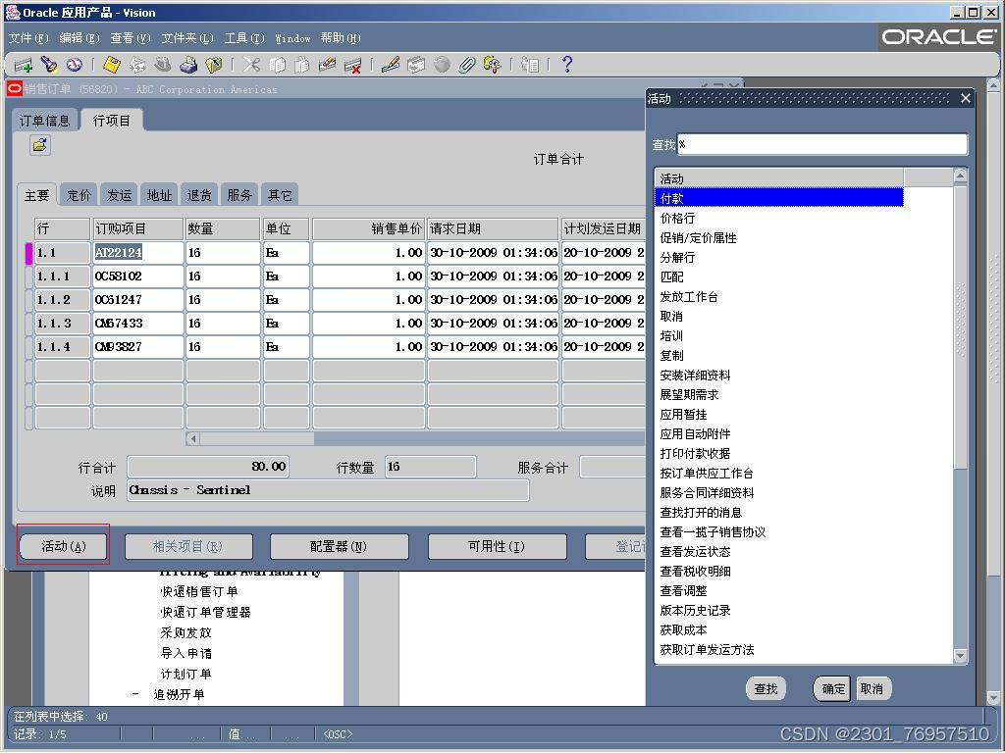The width and height of the screenshot is (1005, 753).
Task: Select 版本历史记录 in the list
Action: (696, 610)
